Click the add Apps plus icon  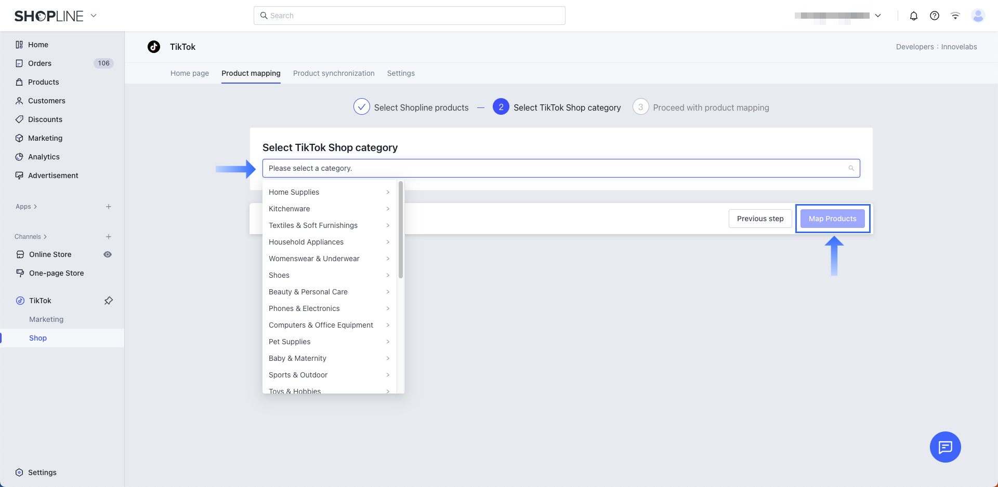[109, 207]
